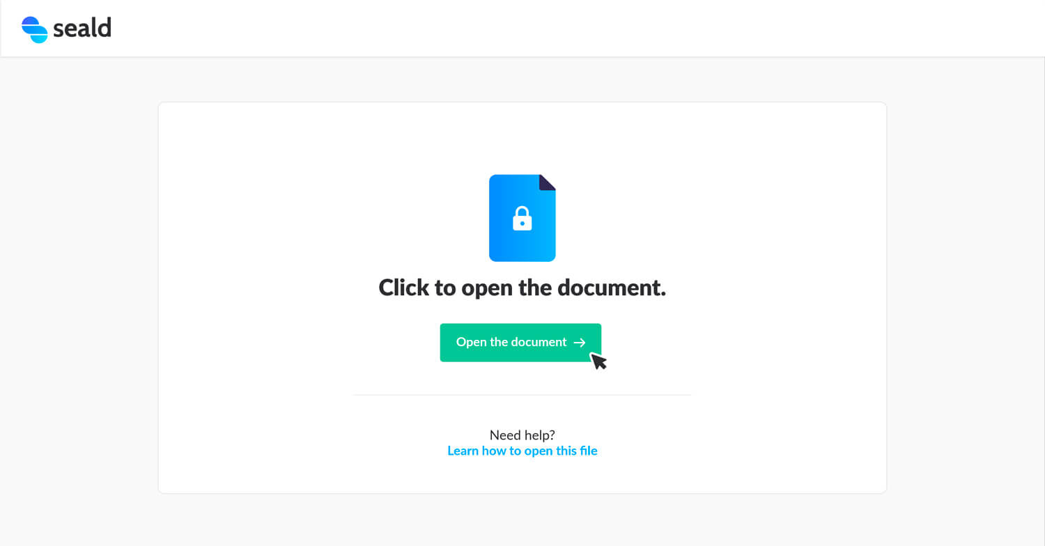Click the dark folded corner of file icon
The height and width of the screenshot is (546, 1045).
(548, 182)
